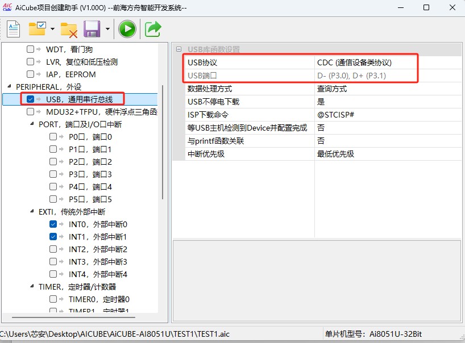Check the INT4 external interrupt 4 checkbox
The width and height of the screenshot is (465, 343).
tap(53, 274)
